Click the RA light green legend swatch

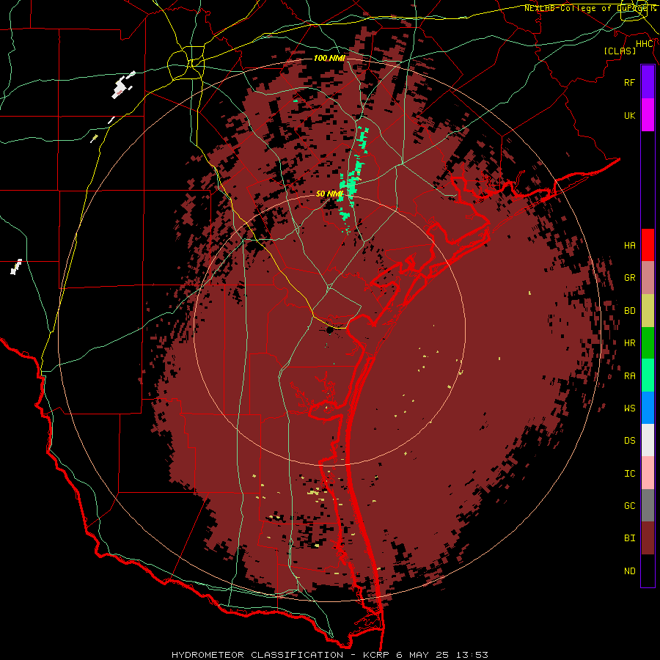point(648,375)
